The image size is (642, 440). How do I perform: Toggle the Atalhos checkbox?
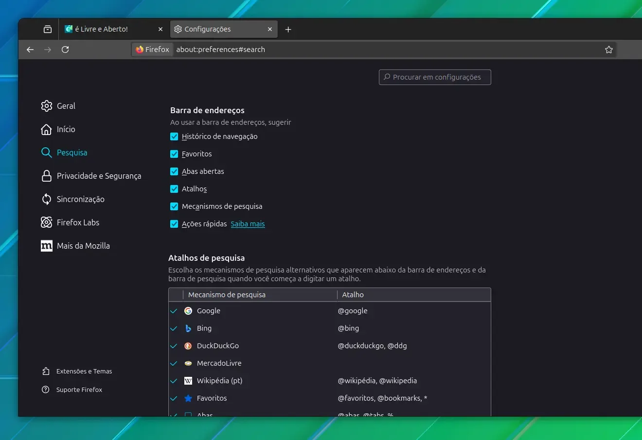pyautogui.click(x=174, y=189)
